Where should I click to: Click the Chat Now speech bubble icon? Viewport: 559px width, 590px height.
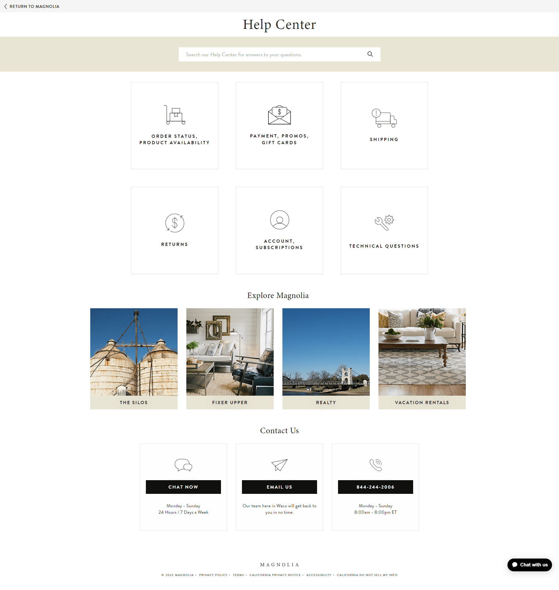pos(183,464)
